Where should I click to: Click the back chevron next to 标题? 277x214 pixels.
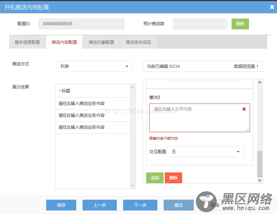[60, 91]
